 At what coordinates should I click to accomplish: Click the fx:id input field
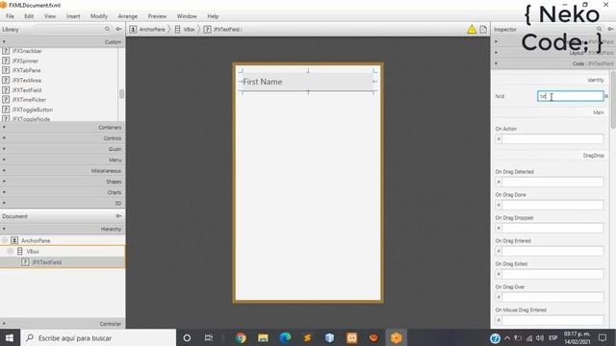(571, 96)
